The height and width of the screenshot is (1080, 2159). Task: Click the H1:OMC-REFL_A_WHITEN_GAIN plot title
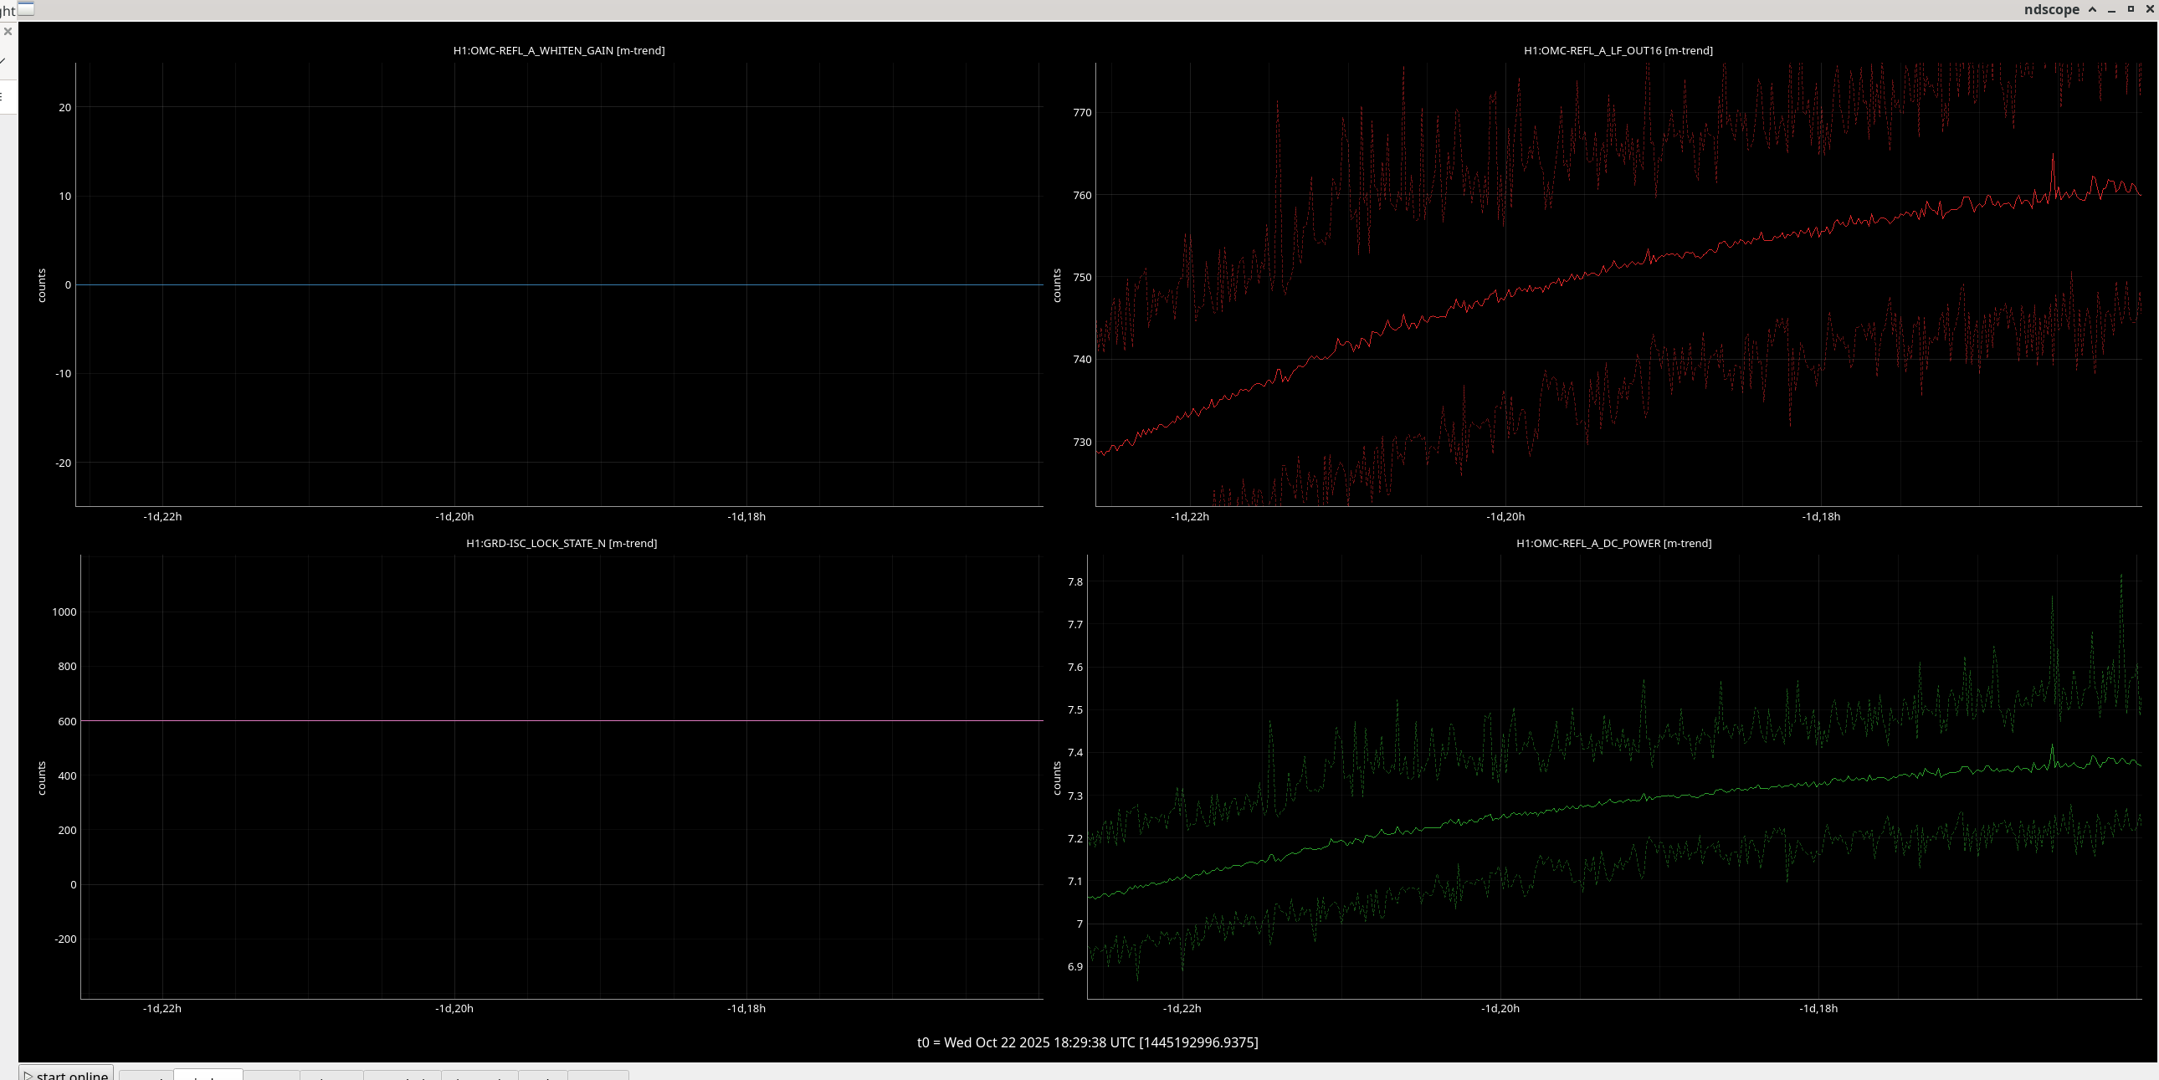pyautogui.click(x=559, y=50)
